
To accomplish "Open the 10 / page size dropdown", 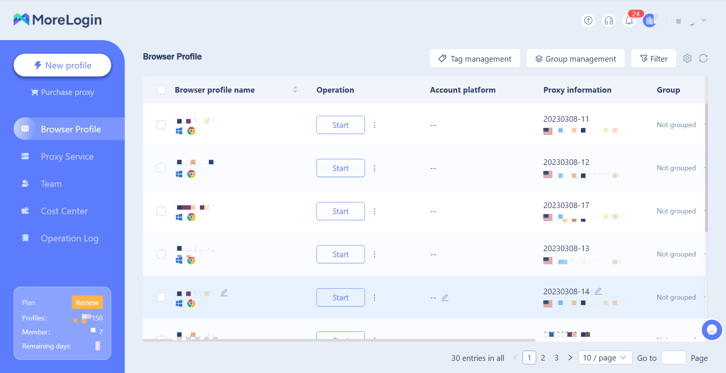I will [605, 357].
